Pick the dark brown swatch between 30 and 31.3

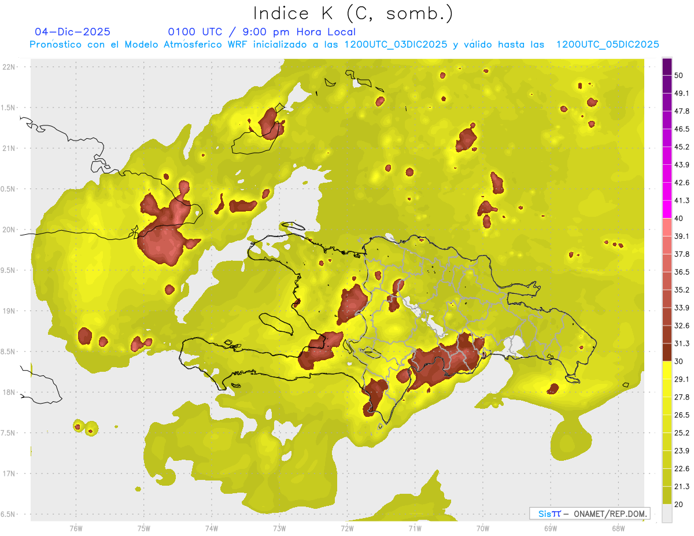pyautogui.click(x=667, y=353)
